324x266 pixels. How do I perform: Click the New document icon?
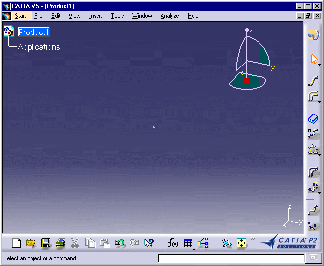pos(16,243)
